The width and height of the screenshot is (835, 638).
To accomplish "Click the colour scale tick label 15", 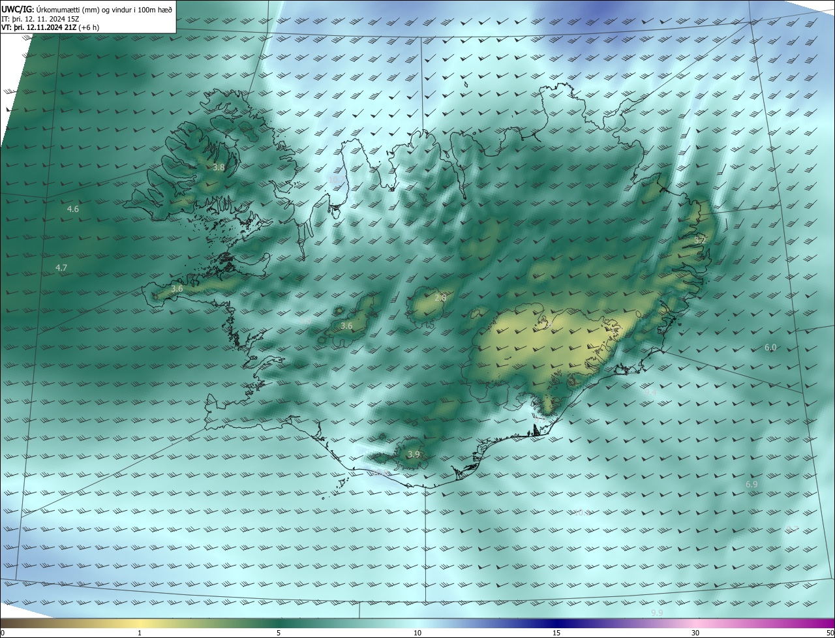I will click(x=556, y=633).
